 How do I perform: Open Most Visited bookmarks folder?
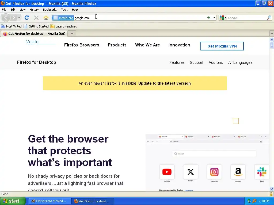point(11,26)
